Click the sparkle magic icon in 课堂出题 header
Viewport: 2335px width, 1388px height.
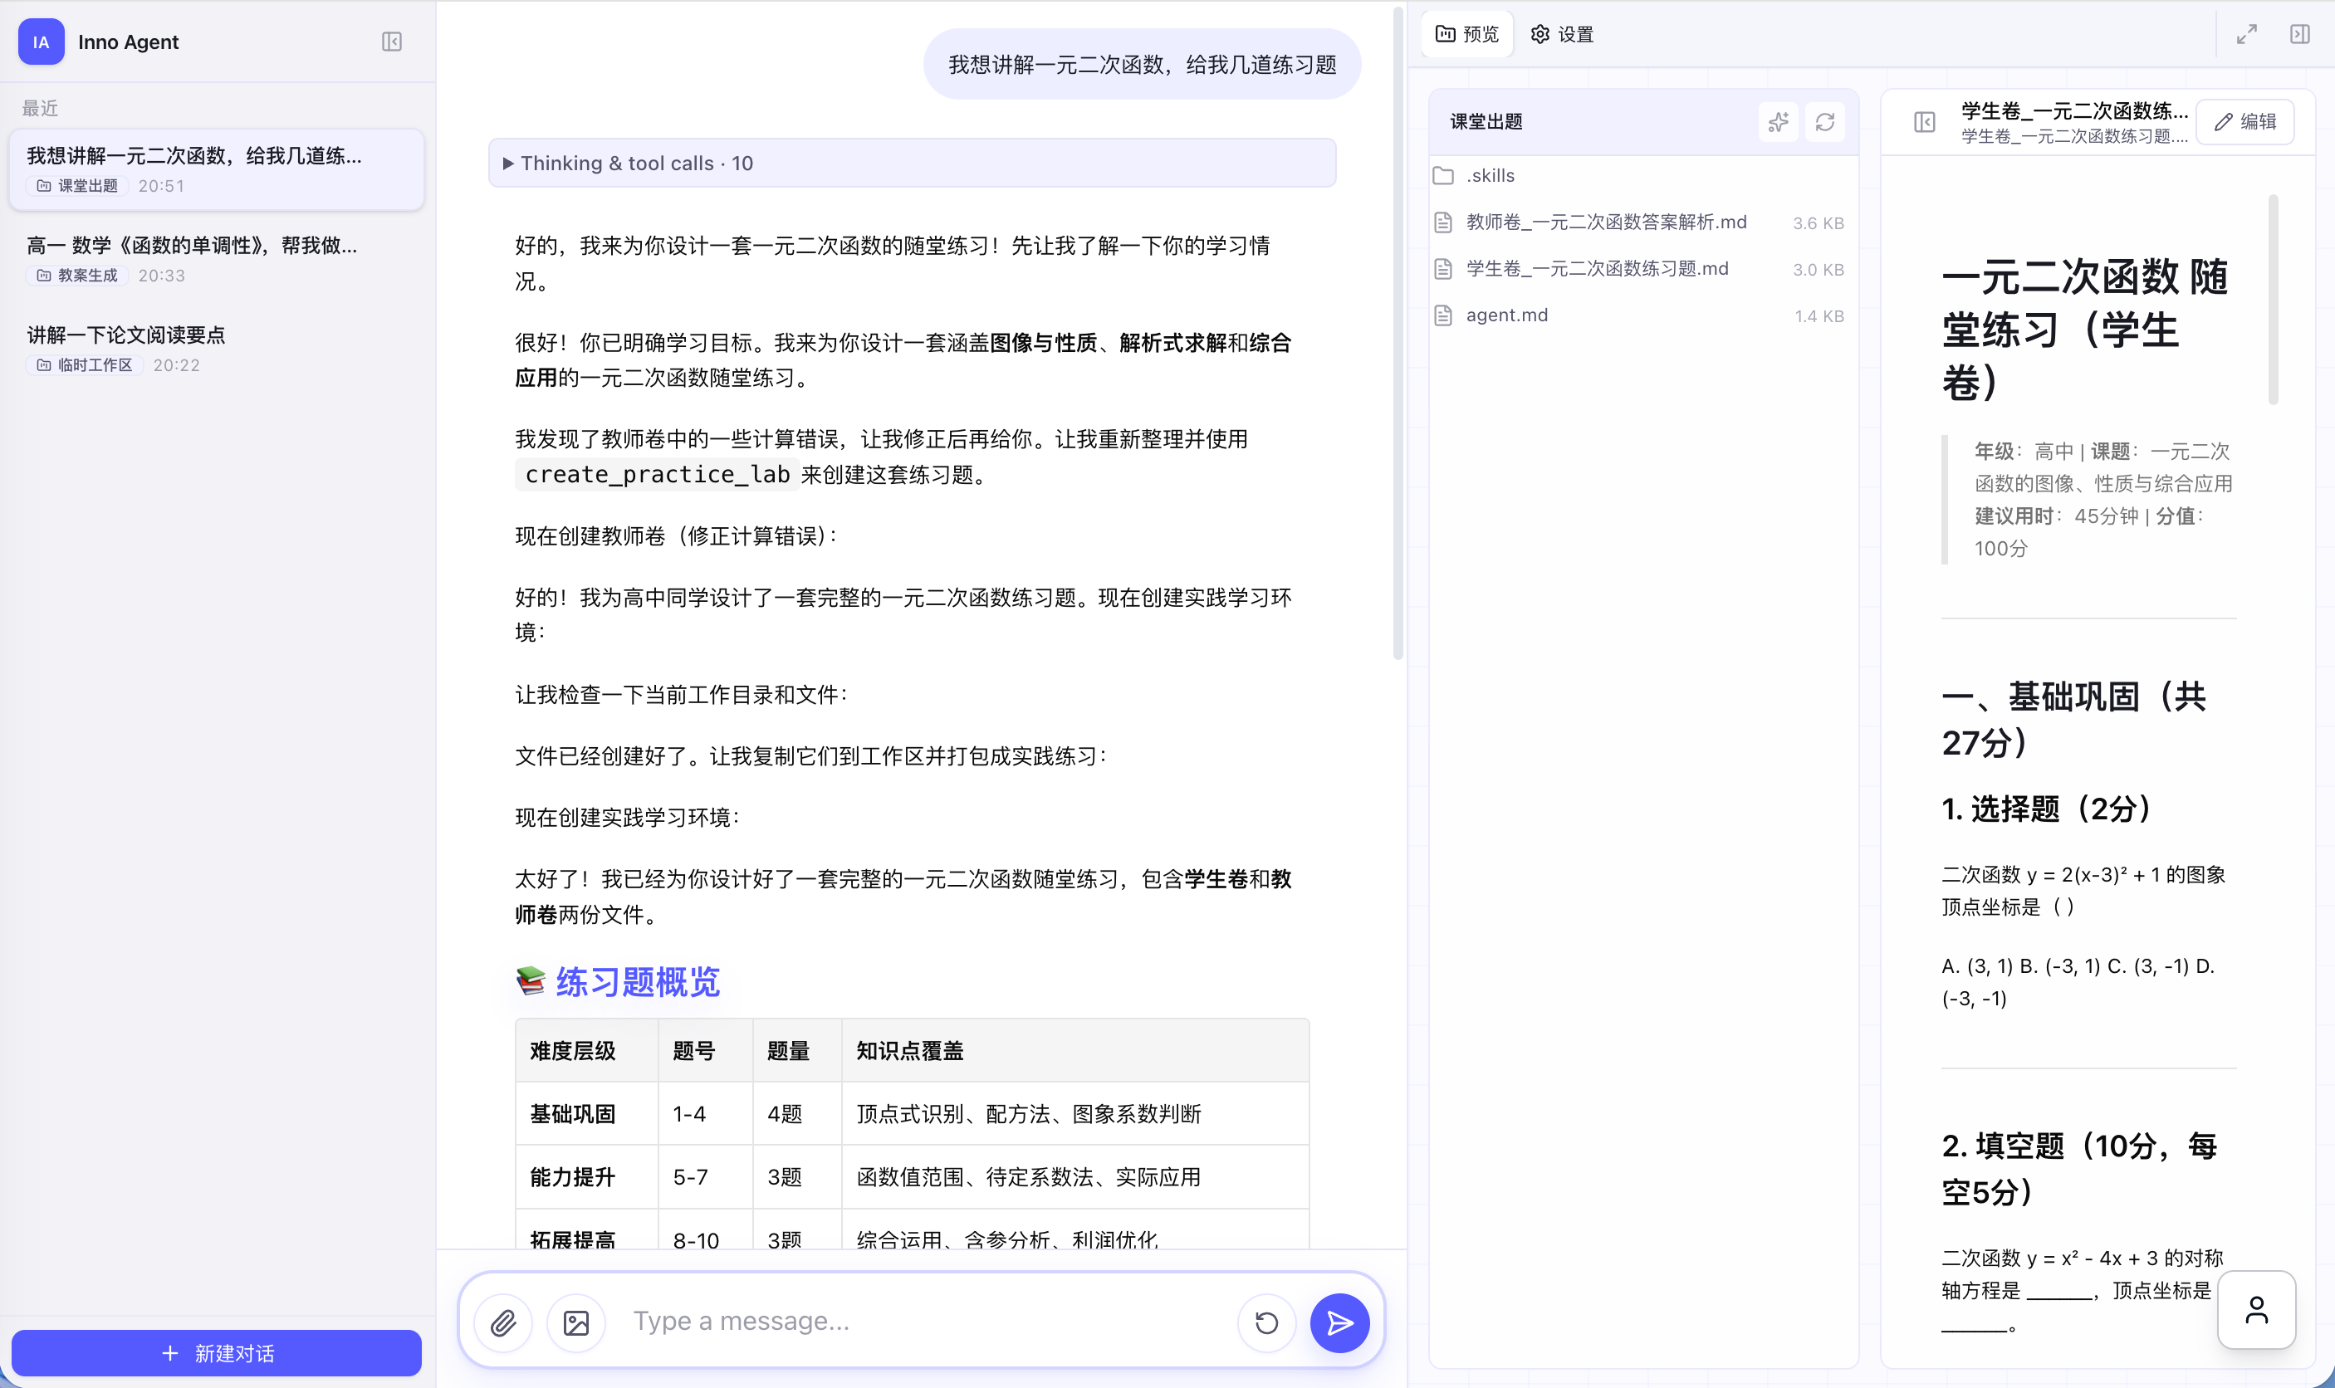[x=1779, y=121]
